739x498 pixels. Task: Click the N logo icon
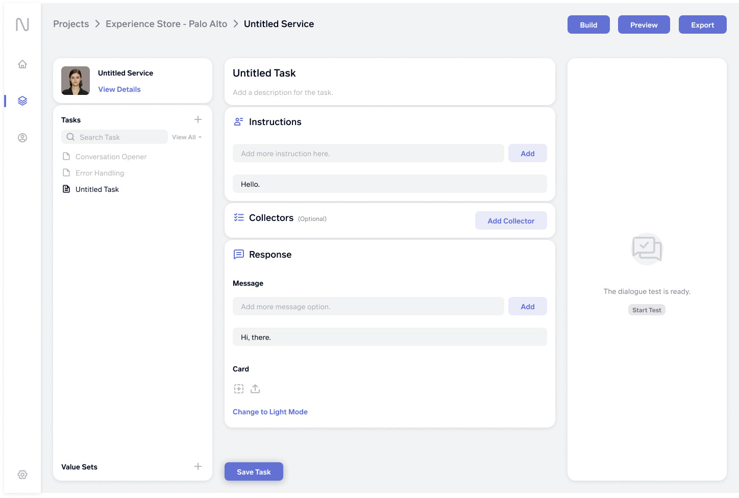click(22, 24)
